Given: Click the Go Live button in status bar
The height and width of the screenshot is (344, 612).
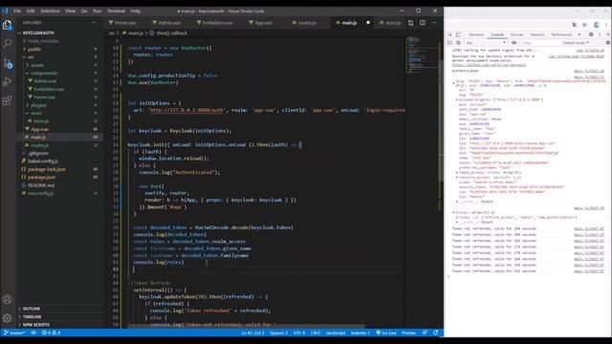Looking at the screenshot, I should pos(386,333).
